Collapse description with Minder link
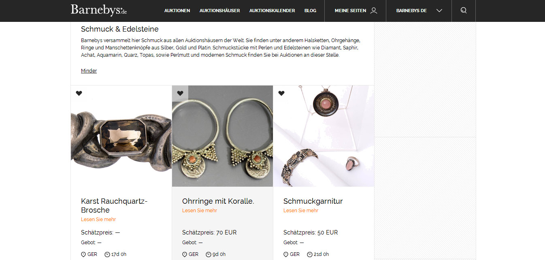Image resolution: width=545 pixels, height=260 pixels. tap(89, 71)
